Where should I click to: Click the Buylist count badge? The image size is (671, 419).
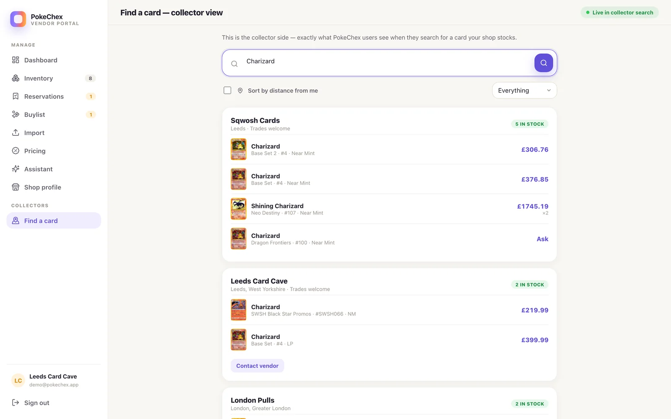91,114
